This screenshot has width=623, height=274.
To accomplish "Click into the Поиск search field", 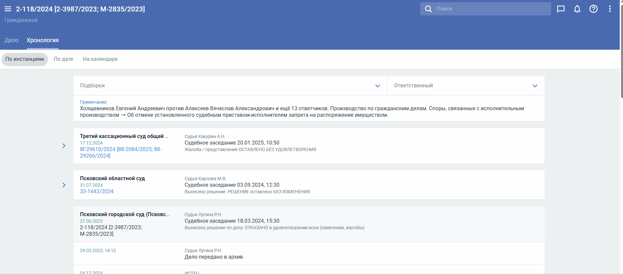I will coord(491,9).
